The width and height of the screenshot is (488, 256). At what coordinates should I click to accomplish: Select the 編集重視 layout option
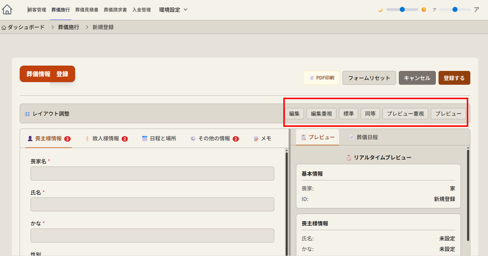coord(321,114)
